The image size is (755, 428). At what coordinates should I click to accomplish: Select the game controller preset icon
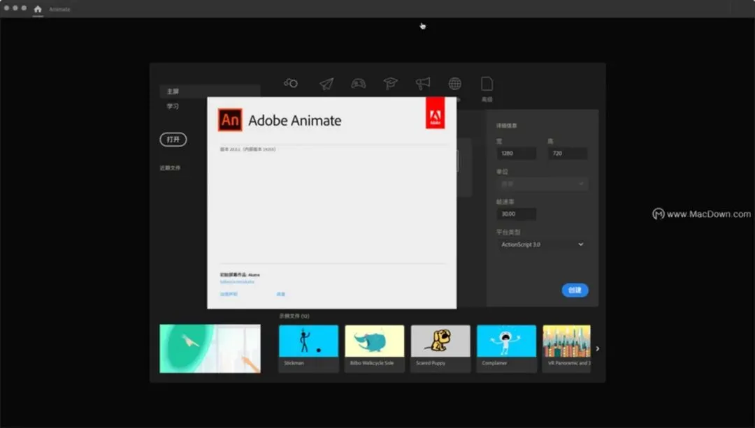point(358,84)
